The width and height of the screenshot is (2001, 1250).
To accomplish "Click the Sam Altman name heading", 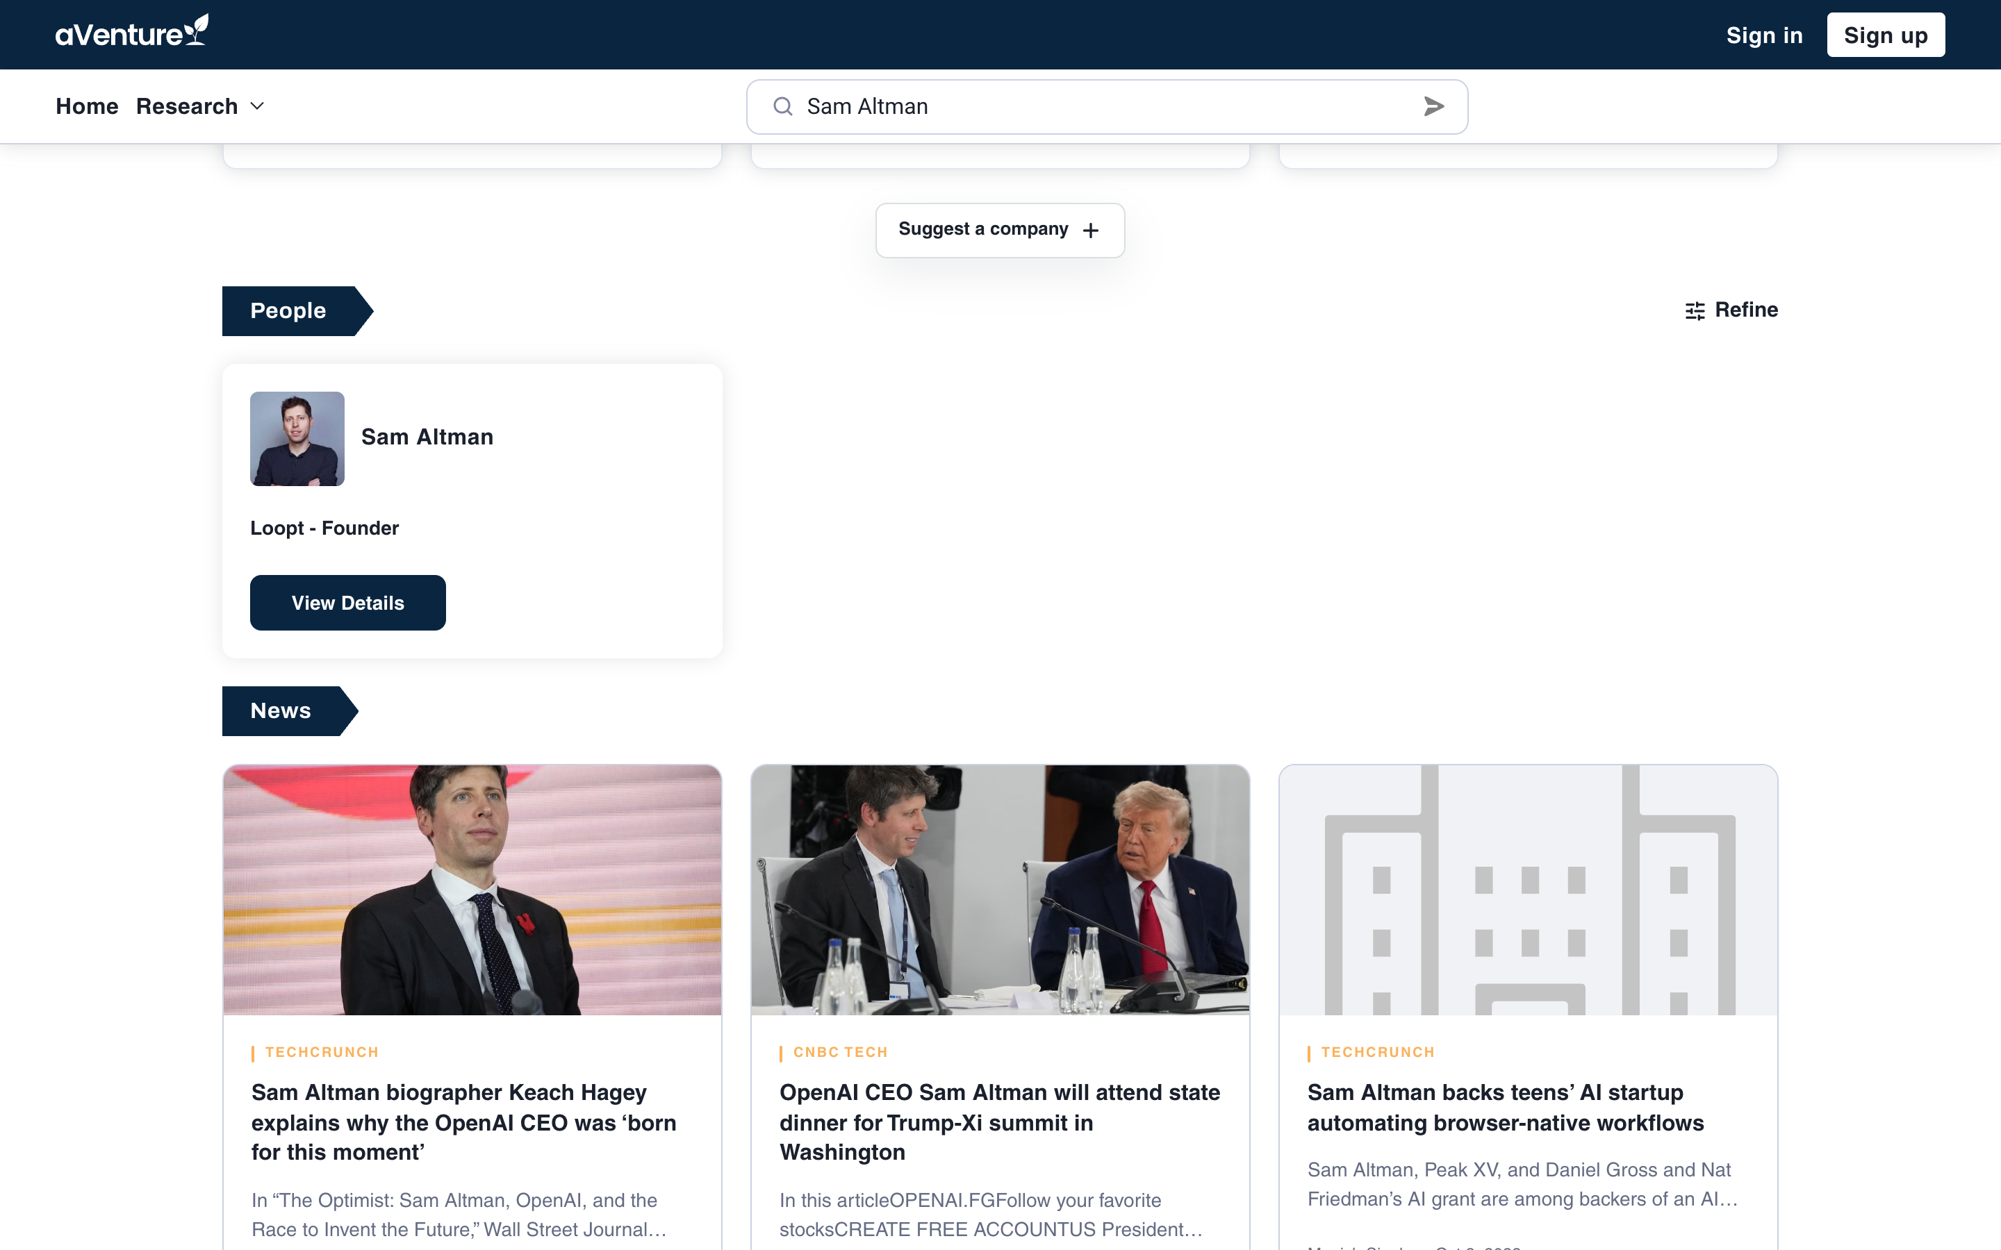I will click(x=427, y=437).
